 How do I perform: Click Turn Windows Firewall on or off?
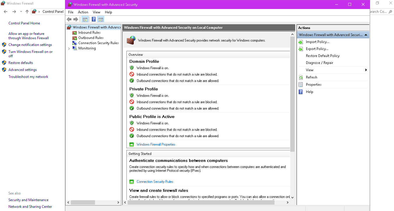coord(31,54)
